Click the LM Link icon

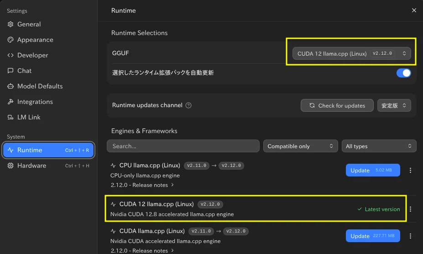pyautogui.click(x=10, y=117)
